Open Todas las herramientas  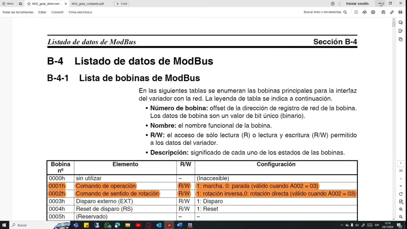point(18,12)
